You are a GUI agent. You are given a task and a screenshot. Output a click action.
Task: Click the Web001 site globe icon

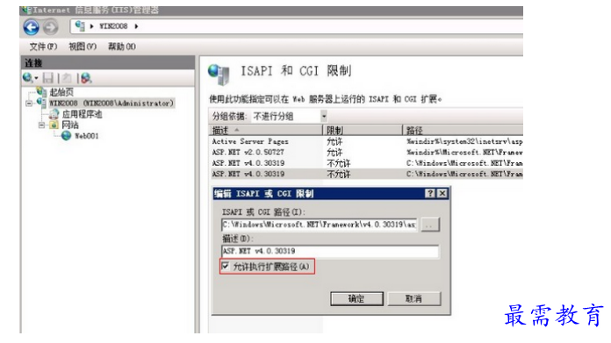[x=66, y=135]
